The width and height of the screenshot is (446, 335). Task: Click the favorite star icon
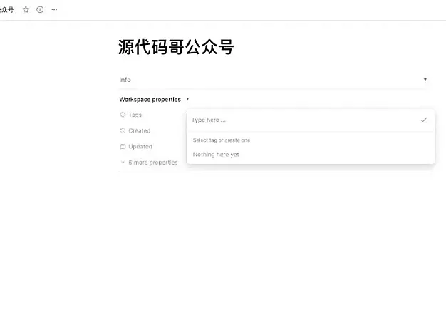click(x=26, y=10)
